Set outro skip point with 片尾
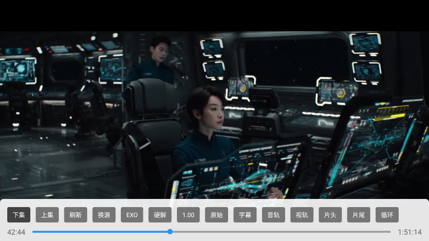The width and height of the screenshot is (429, 241). (359, 215)
